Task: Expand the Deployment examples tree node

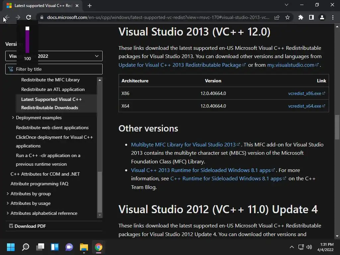Action: (13, 118)
